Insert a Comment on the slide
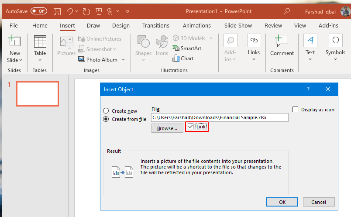Viewport: 351px width, 217px height. [282, 47]
